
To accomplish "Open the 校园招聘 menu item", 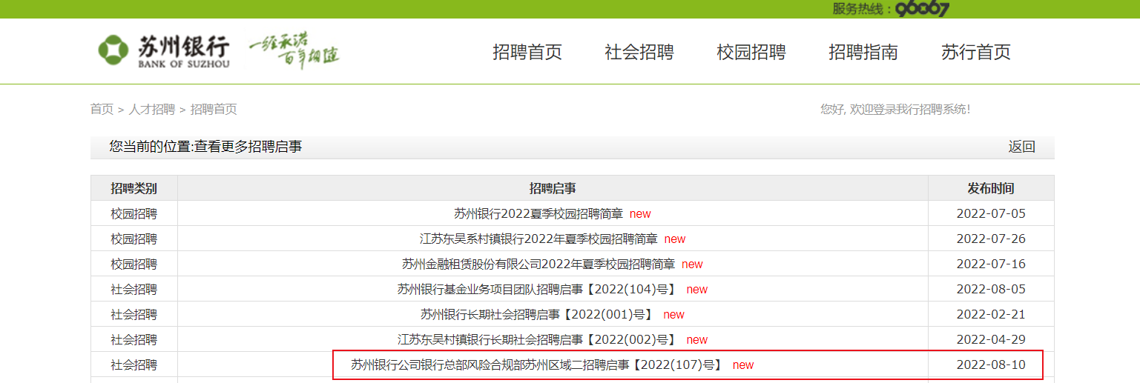I will point(751,52).
